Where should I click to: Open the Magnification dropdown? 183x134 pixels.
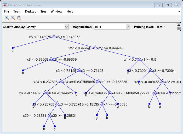112,27
